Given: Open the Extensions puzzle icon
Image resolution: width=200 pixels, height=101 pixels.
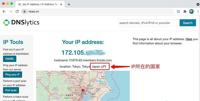Looking at the screenshot, I should coord(185,12).
